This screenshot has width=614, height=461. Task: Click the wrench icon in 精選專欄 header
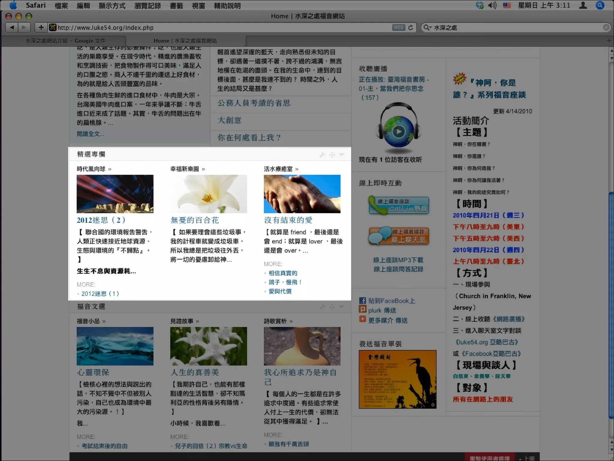(322, 155)
